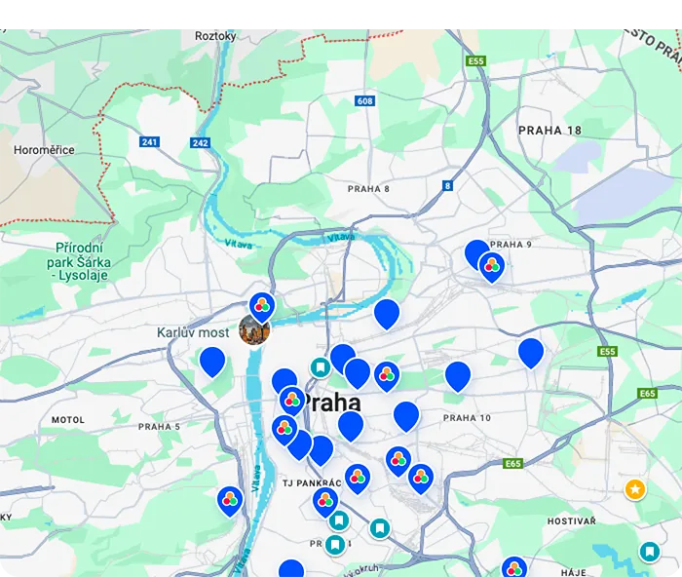
Task: Select the Motol district label
Action: [x=68, y=420]
